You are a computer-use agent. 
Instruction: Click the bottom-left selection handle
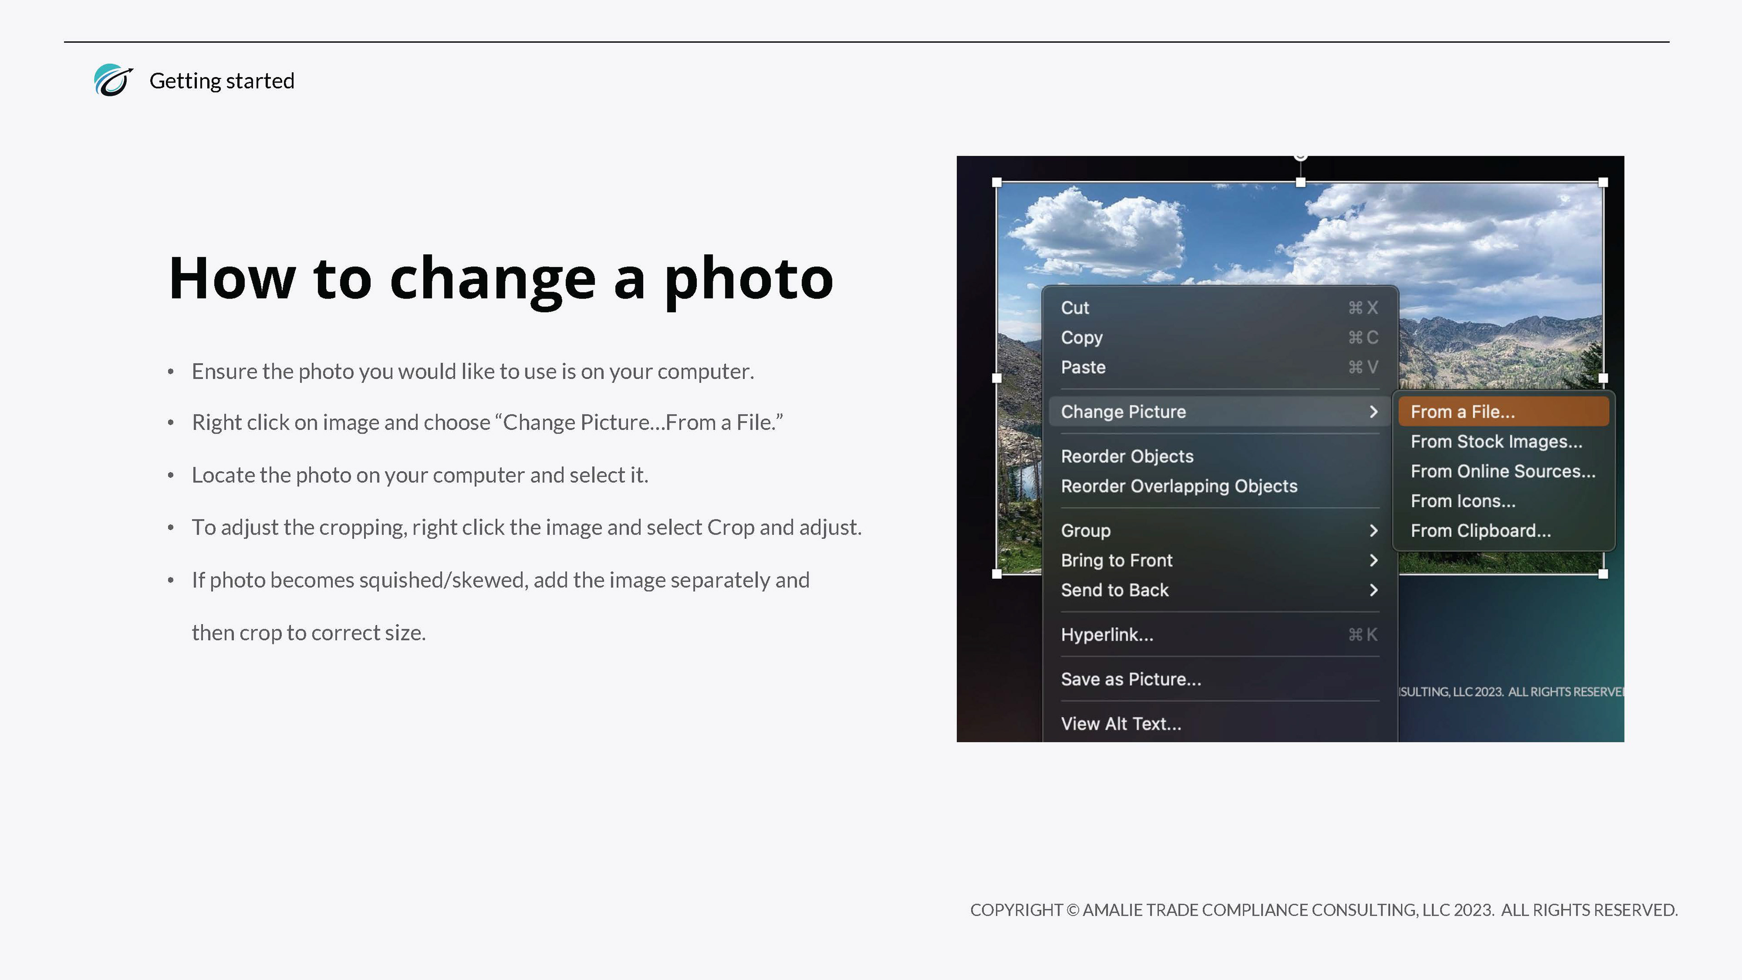997,573
